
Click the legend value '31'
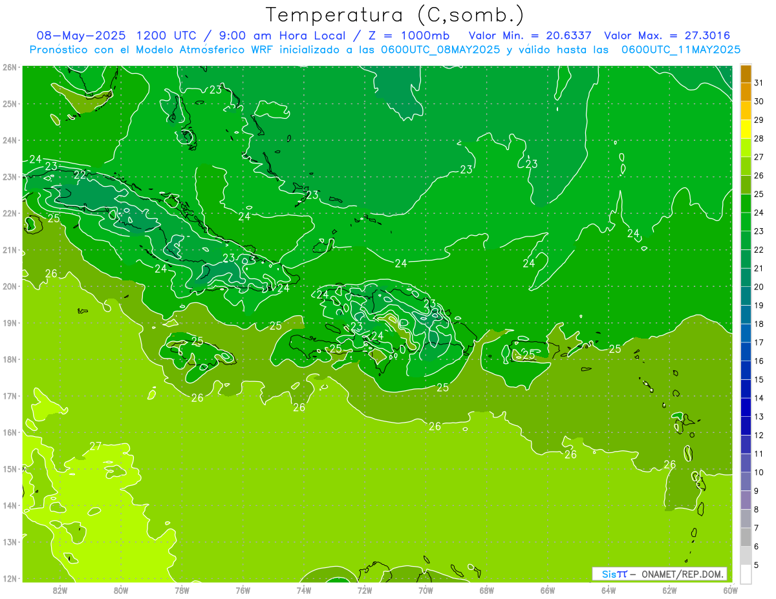pos(759,83)
